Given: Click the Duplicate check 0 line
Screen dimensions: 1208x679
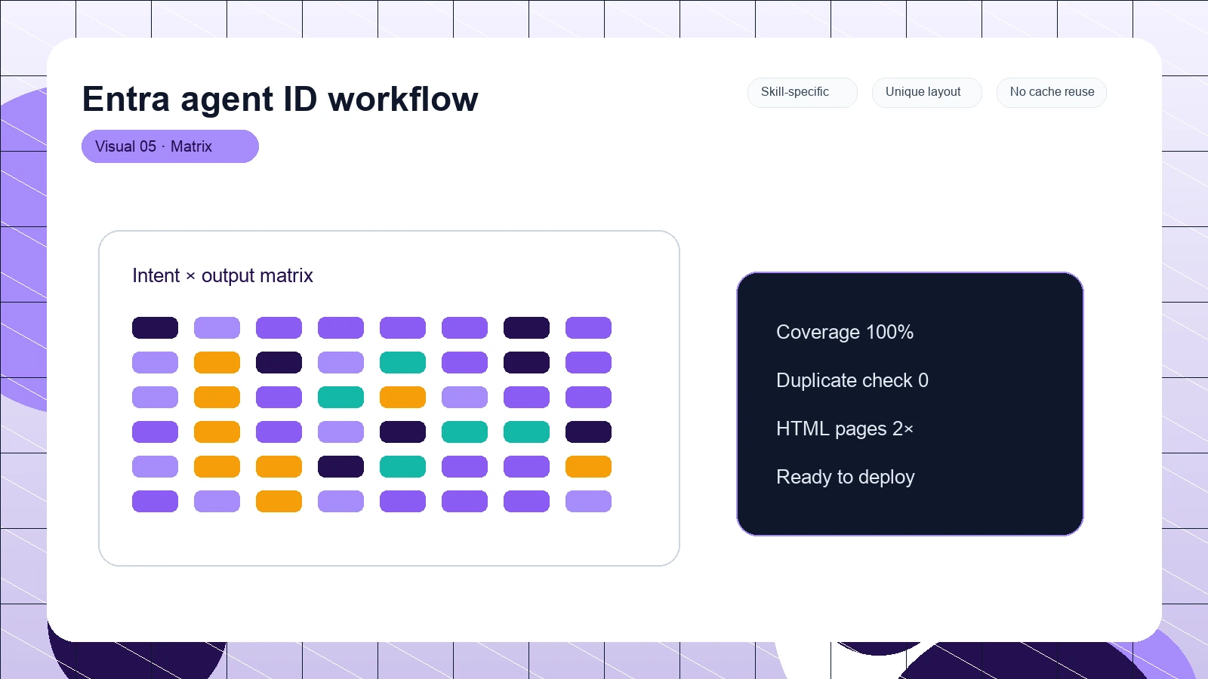Looking at the screenshot, I should 852,380.
